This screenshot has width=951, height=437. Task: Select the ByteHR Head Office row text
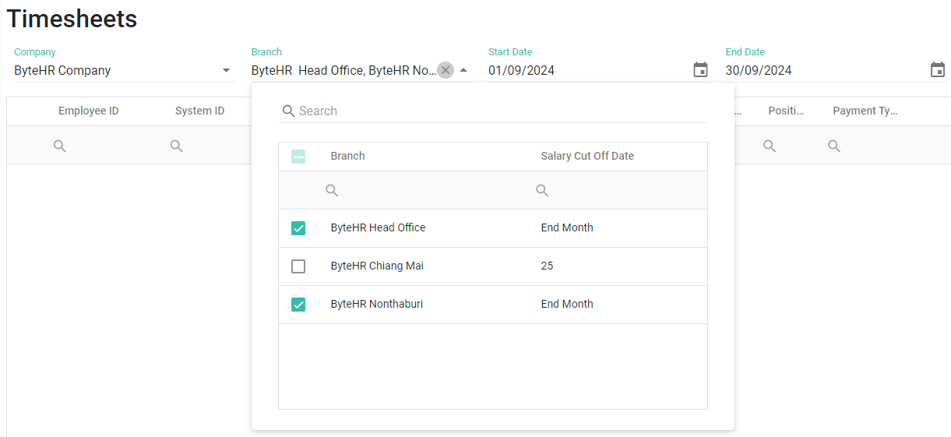click(378, 227)
